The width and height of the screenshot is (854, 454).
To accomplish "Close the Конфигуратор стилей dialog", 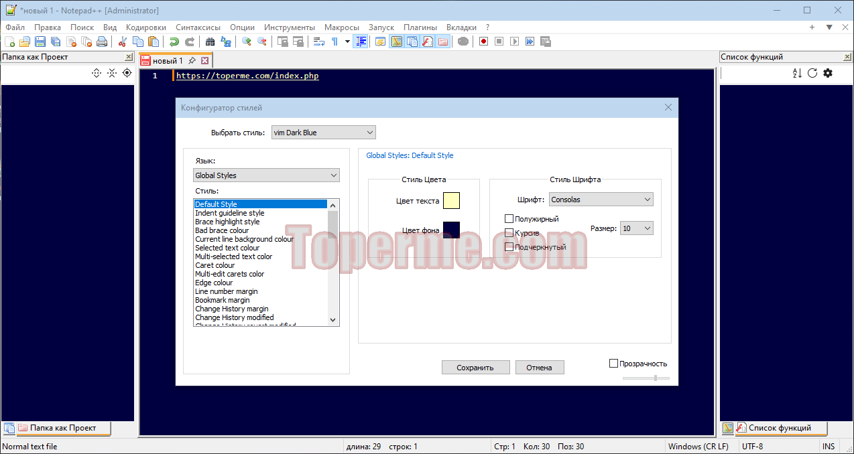I will 668,107.
